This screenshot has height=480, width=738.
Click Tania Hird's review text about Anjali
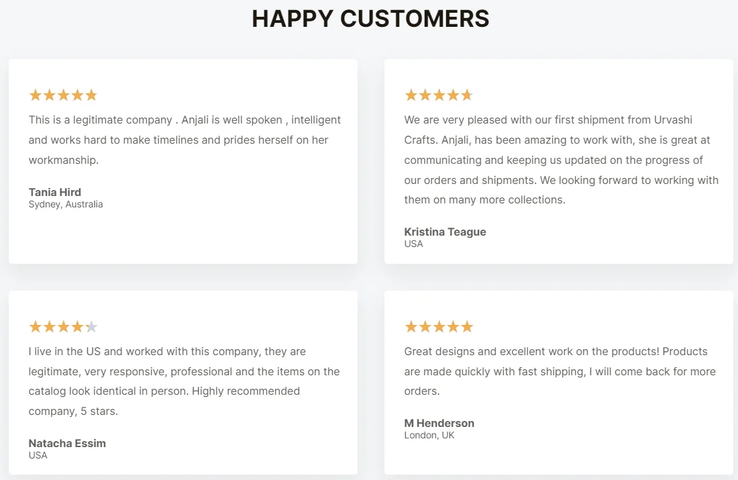click(184, 140)
